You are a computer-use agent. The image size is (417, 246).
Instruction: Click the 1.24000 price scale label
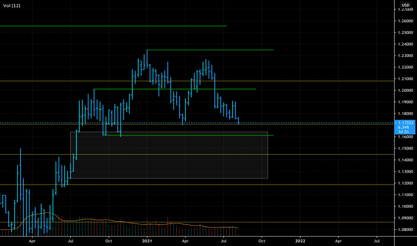(405, 44)
